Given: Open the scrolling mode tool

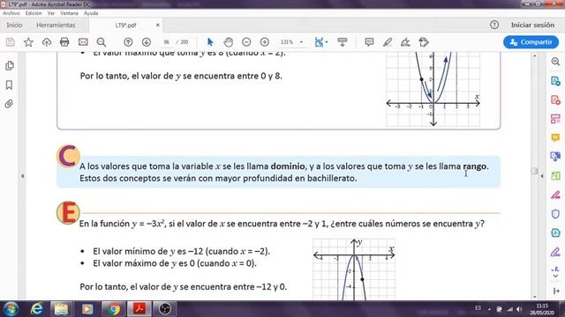Looking at the screenshot, I should click(343, 42).
